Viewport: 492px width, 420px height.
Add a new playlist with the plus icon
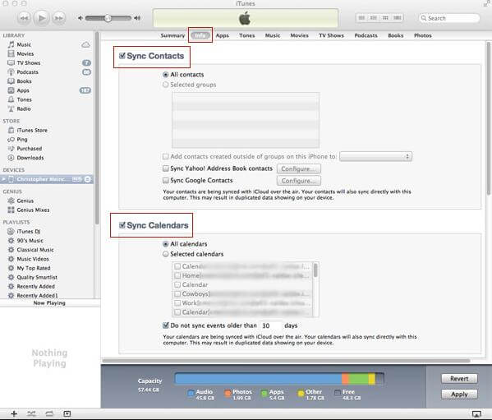[14, 413]
